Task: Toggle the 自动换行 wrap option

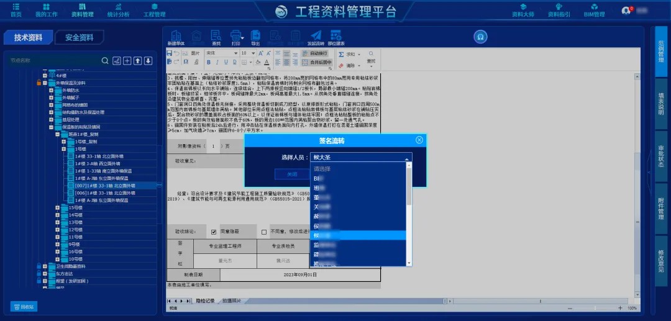Action: [316, 53]
